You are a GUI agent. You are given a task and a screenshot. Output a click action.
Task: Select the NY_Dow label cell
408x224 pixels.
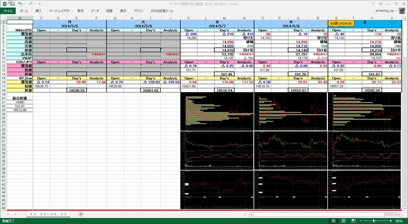click(x=20, y=78)
